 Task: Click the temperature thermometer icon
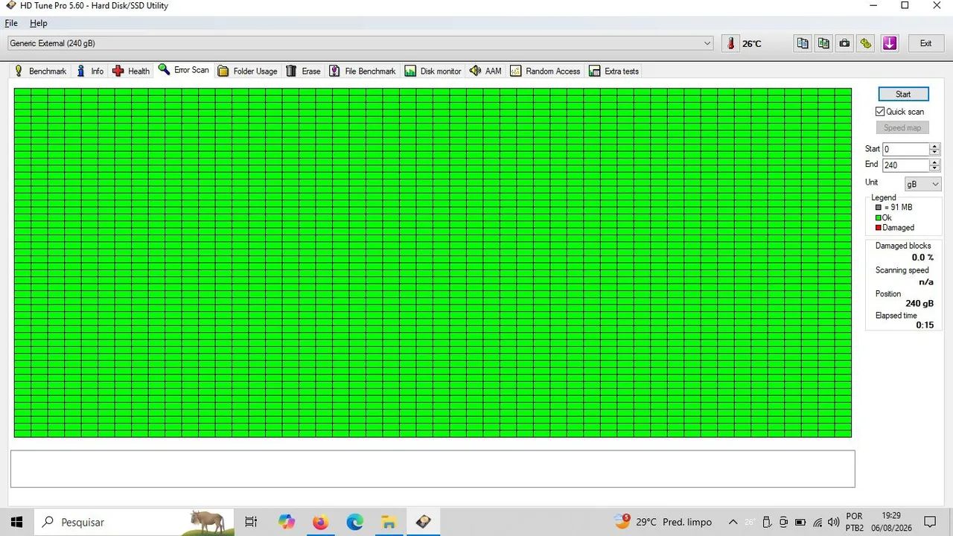[x=730, y=43]
